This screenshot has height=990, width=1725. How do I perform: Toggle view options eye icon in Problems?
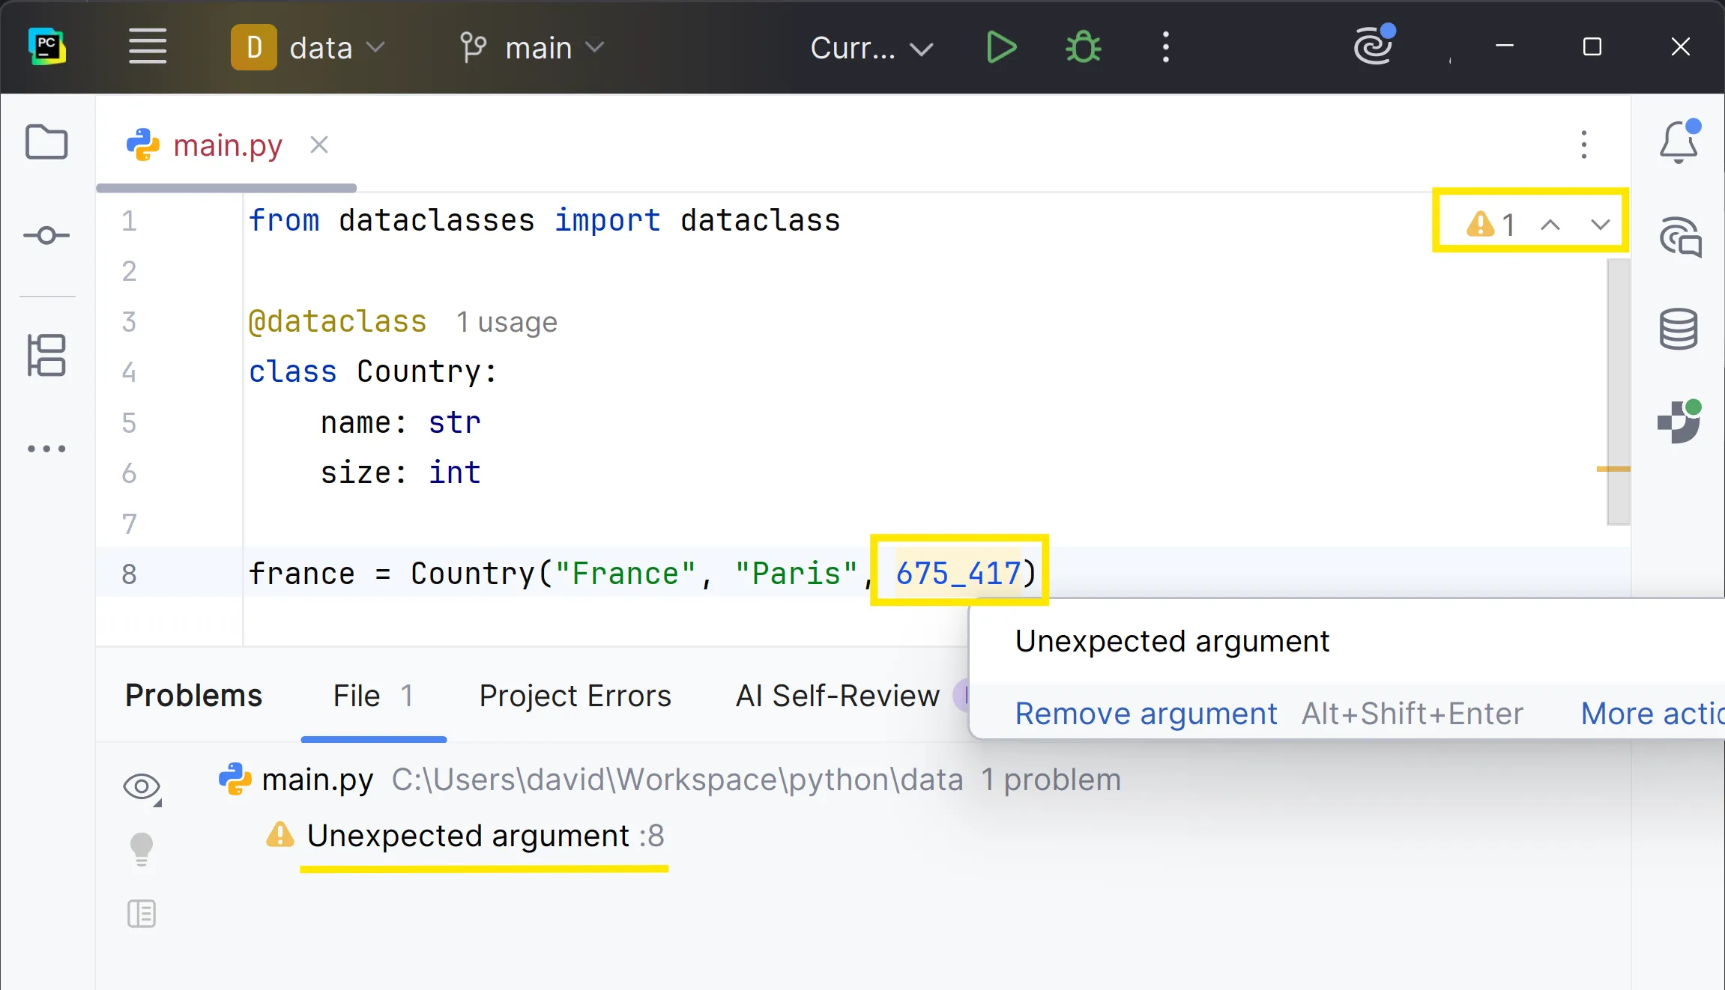pos(142,787)
